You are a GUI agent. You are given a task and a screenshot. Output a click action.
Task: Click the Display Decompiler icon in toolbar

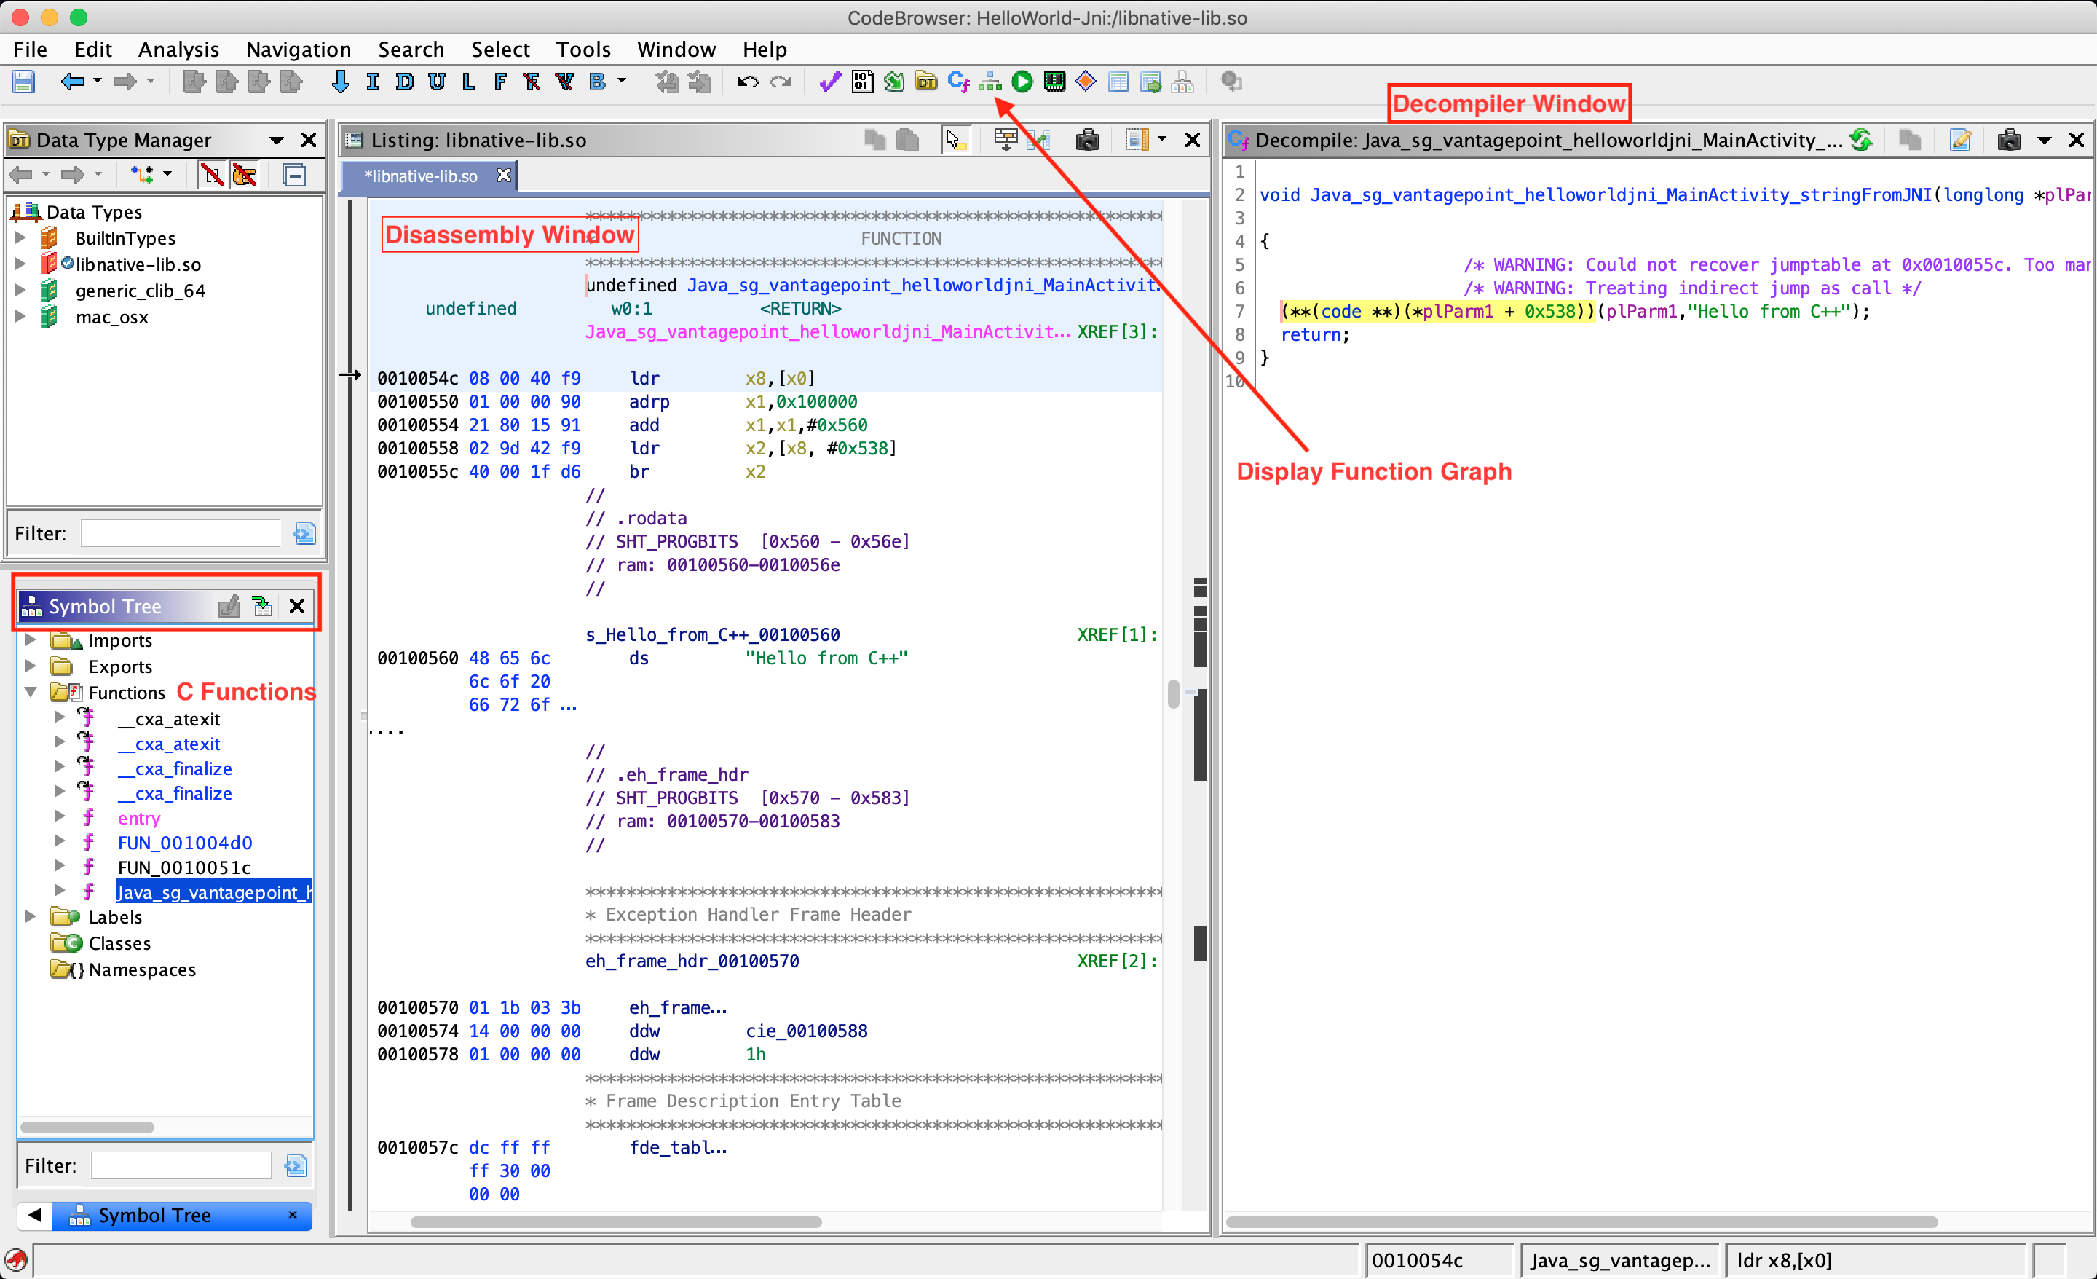pyautogui.click(x=958, y=82)
